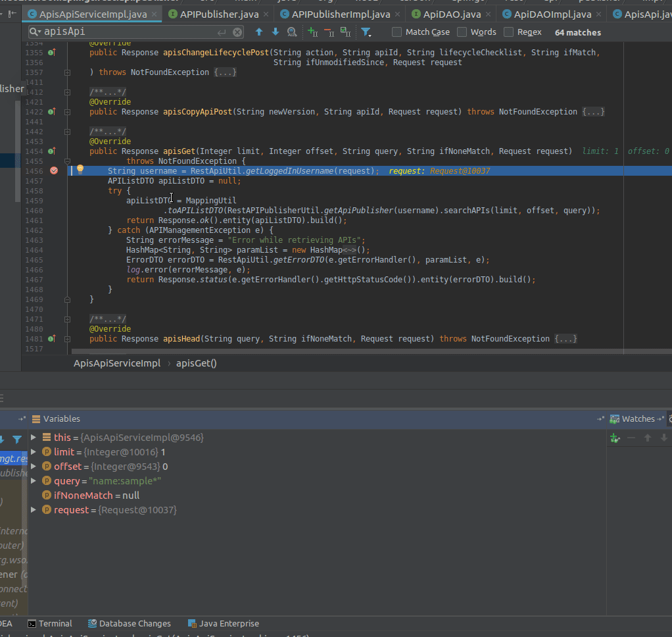Click the frames filter funnel icon
672x637 pixels.
(x=17, y=439)
